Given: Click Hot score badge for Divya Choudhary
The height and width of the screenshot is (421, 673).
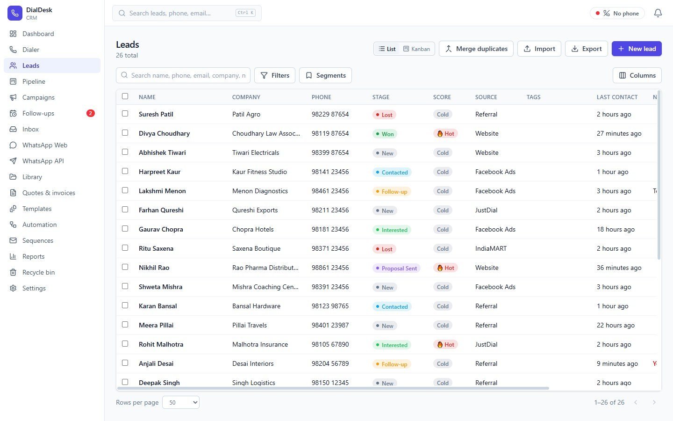Looking at the screenshot, I should point(445,133).
